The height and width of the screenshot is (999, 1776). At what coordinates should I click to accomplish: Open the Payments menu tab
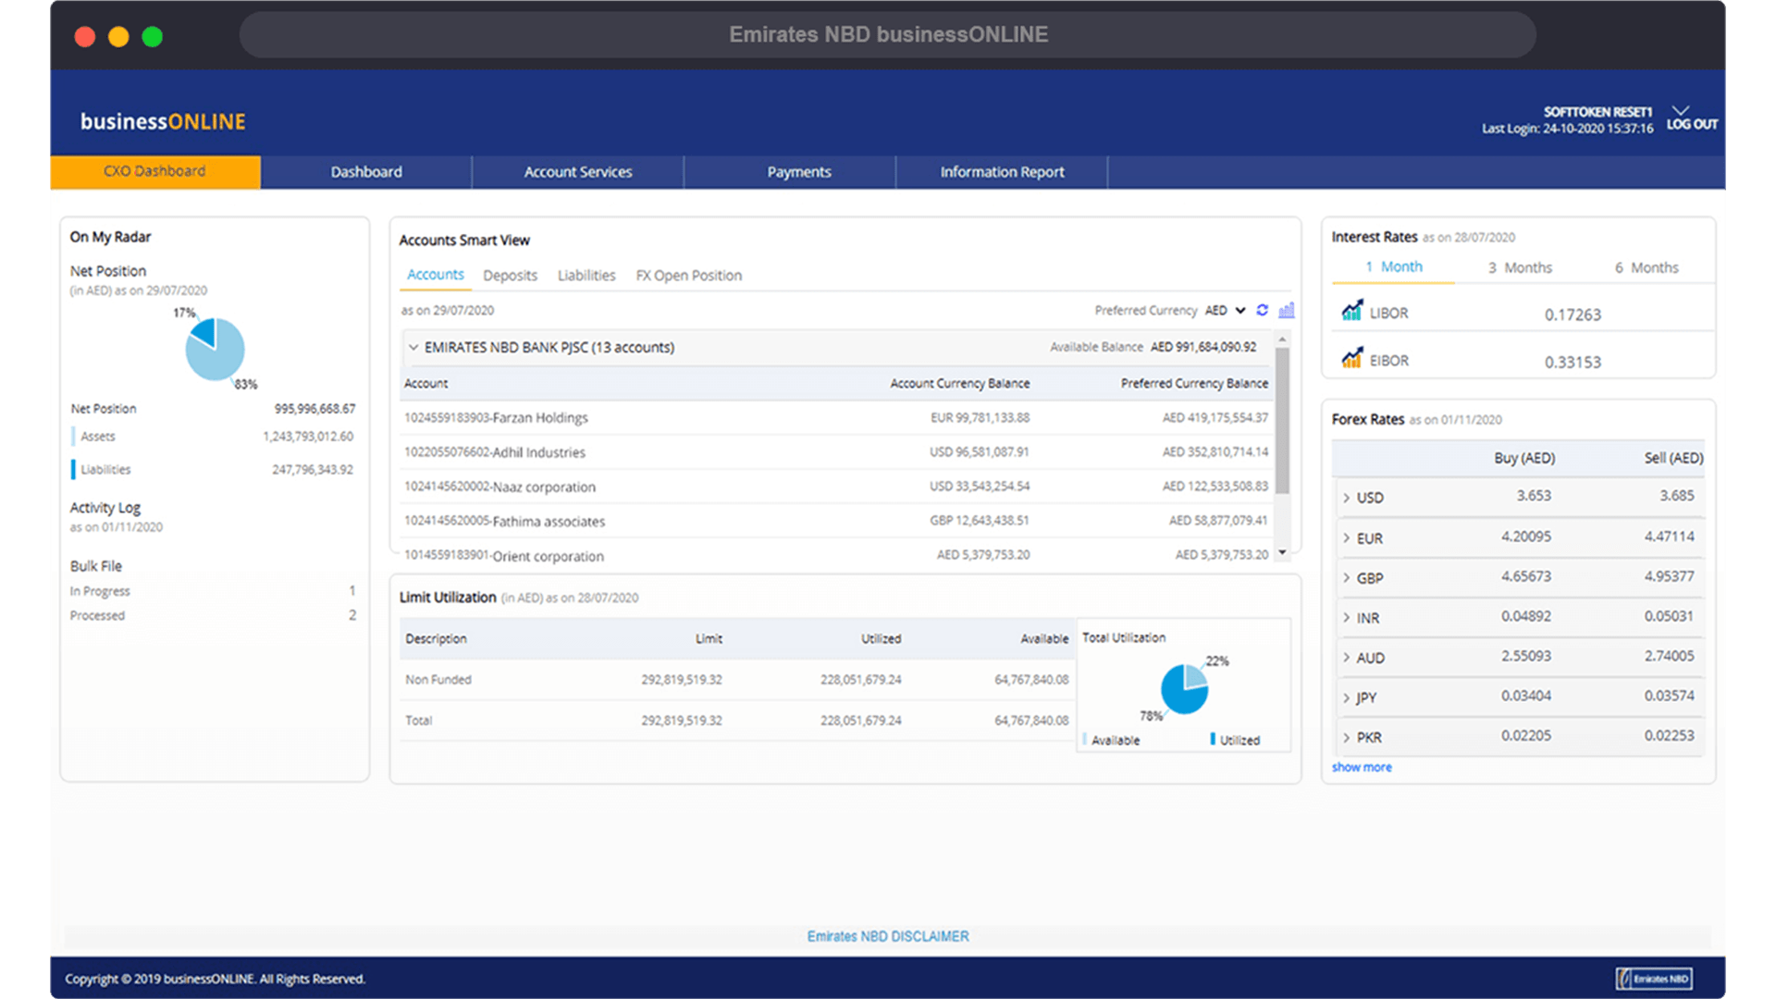(x=798, y=172)
